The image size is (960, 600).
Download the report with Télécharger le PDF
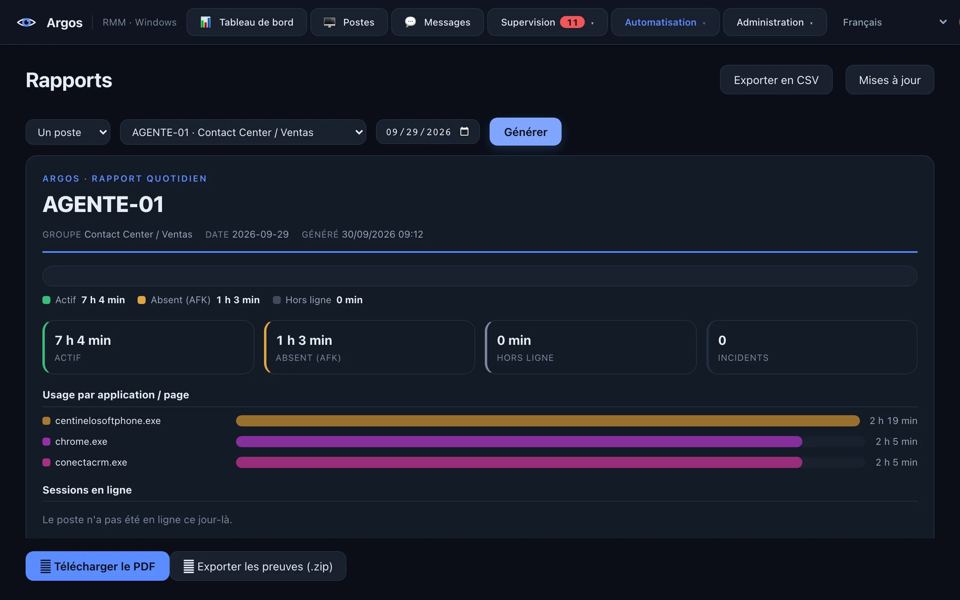(98, 566)
